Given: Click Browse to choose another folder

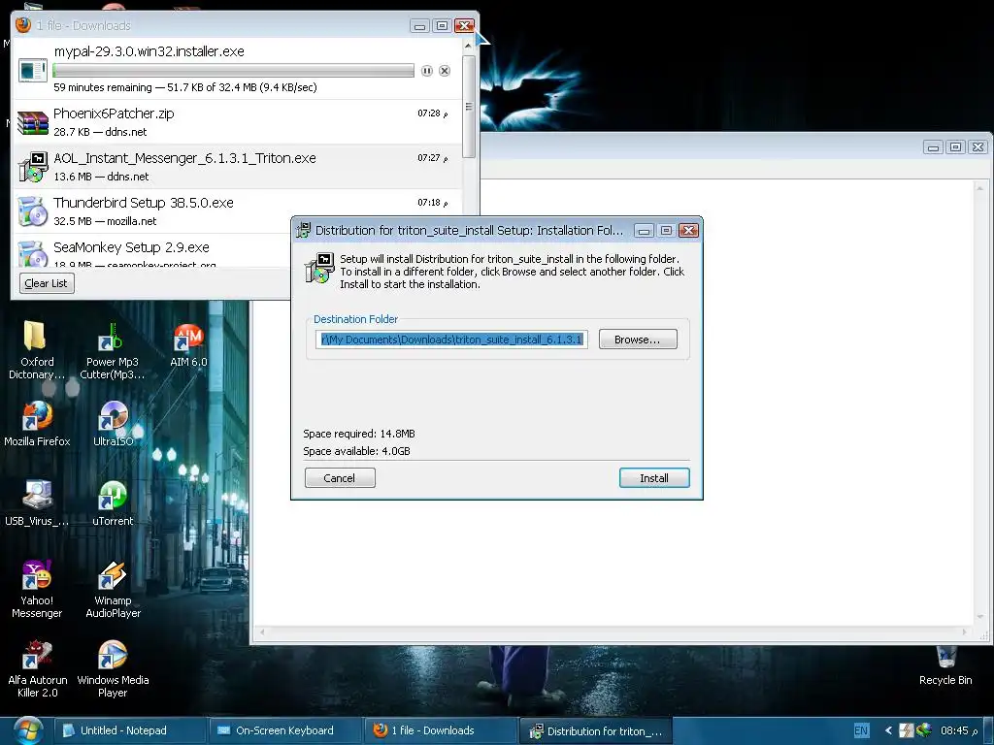Looking at the screenshot, I should coord(638,340).
